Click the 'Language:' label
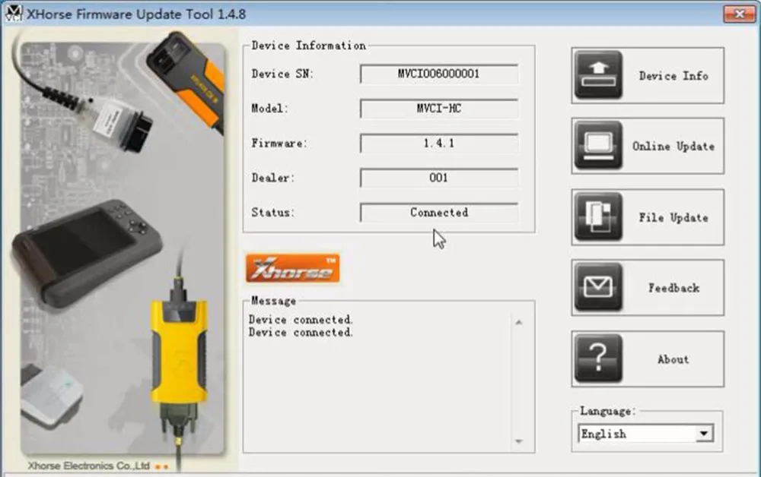 (x=607, y=411)
